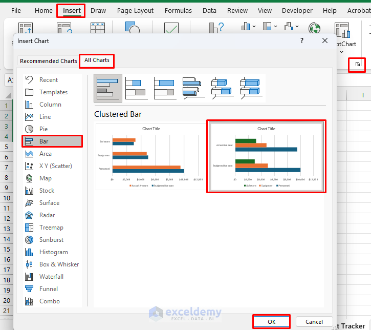Choose the Waterfall chart category
The image size is (371, 330).
click(x=53, y=277)
